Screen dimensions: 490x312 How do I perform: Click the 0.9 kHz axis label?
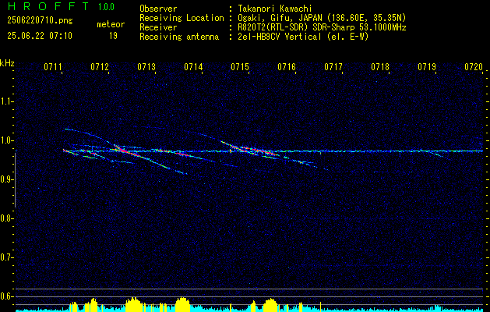click(6, 179)
